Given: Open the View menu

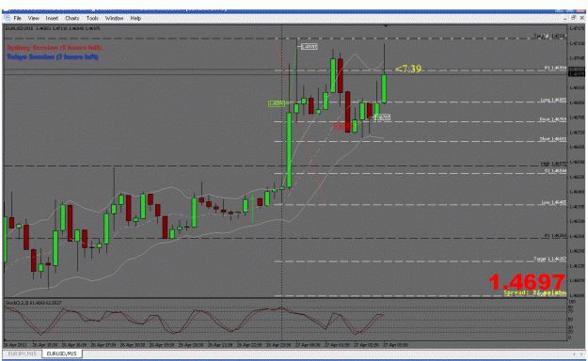Looking at the screenshot, I should click(33, 18).
